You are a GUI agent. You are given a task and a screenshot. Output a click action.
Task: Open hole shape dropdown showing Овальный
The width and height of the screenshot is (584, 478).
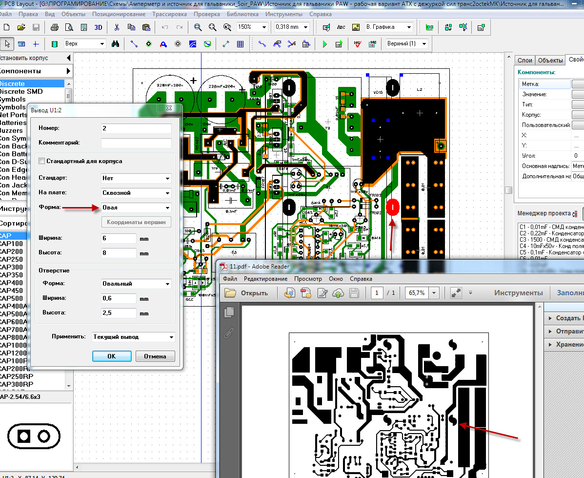coord(136,284)
